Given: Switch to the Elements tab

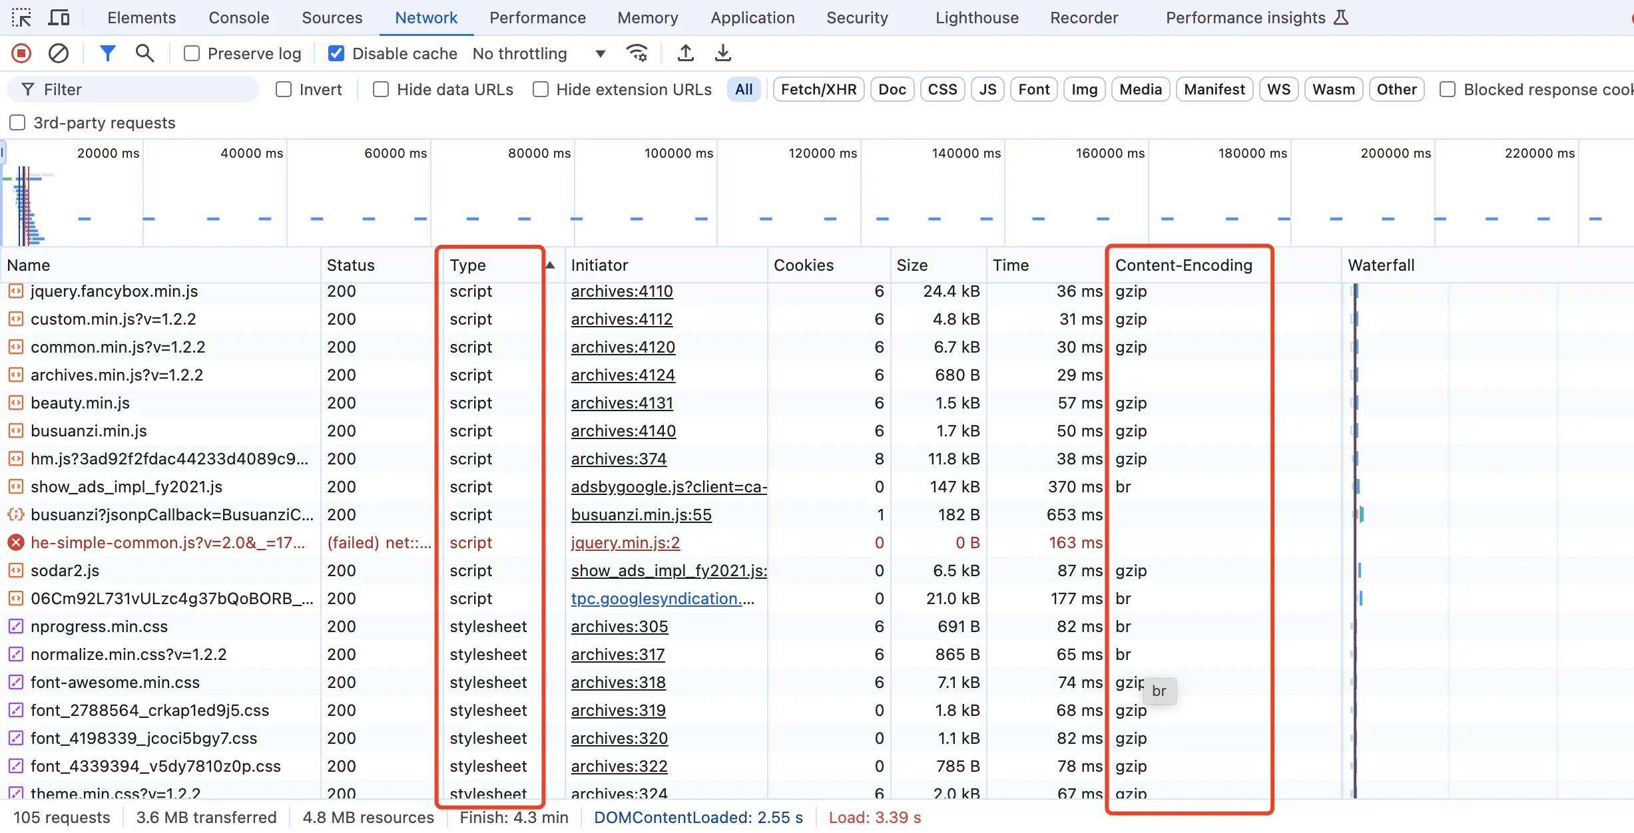Looking at the screenshot, I should coord(142,18).
